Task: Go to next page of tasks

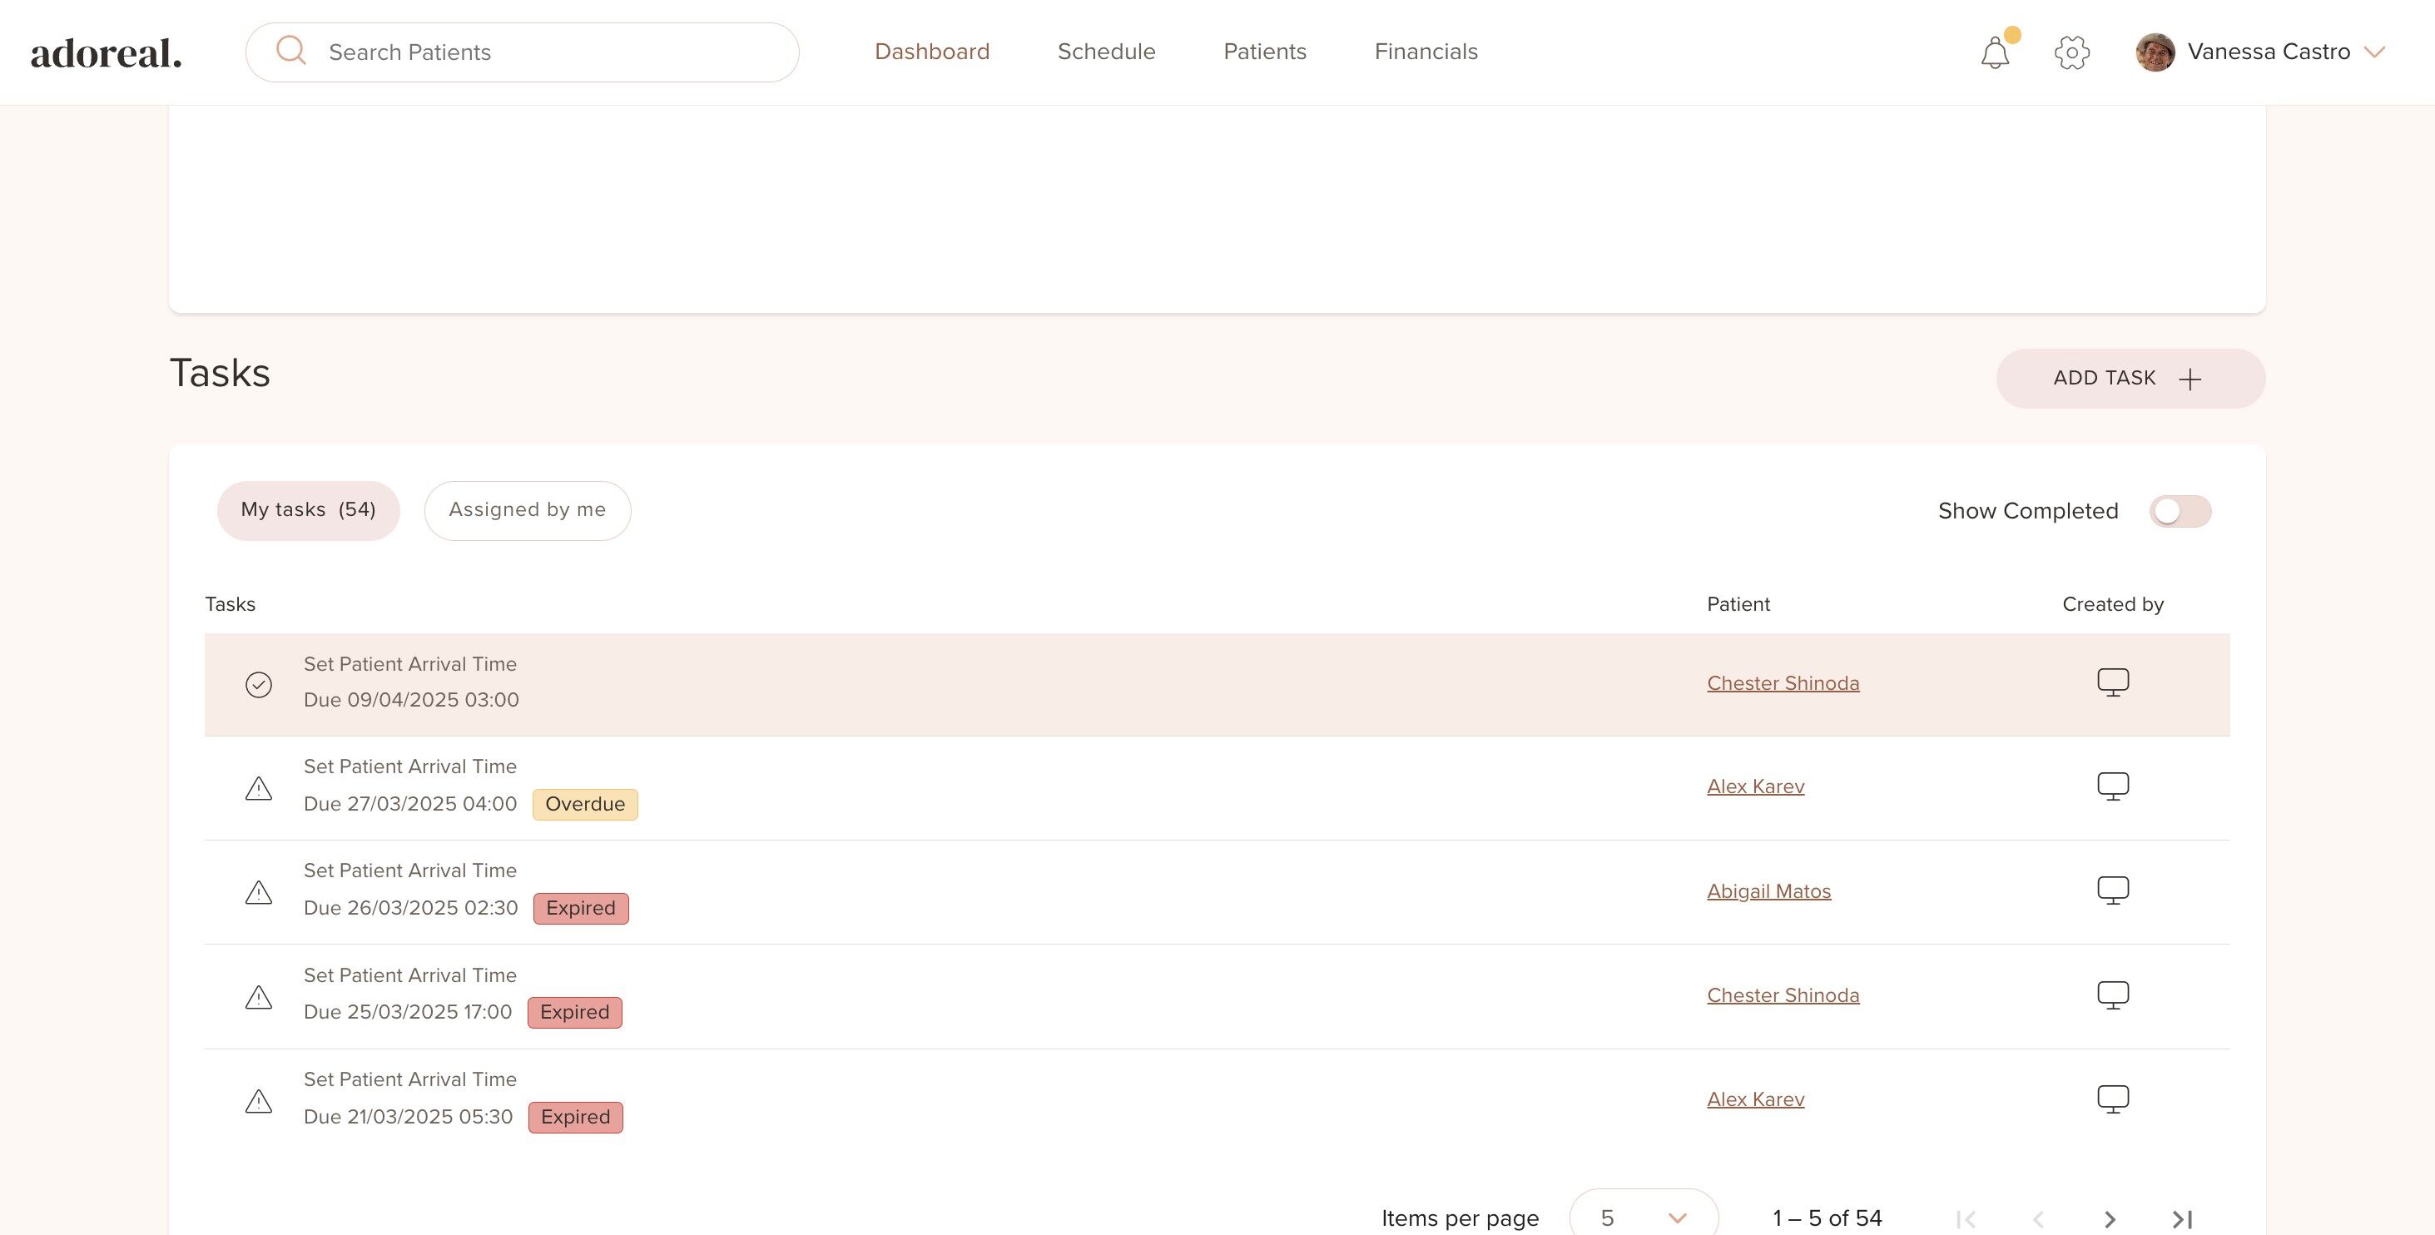Action: (x=2110, y=1219)
